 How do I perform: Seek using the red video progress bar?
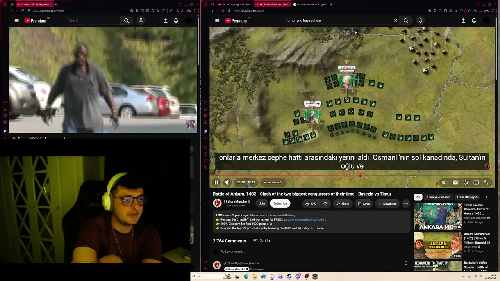(353, 176)
